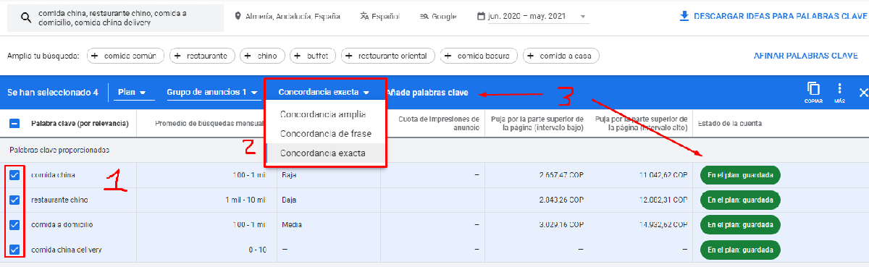Click the '3.029,16 COP' bid value
The image size is (869, 267).
point(561,225)
